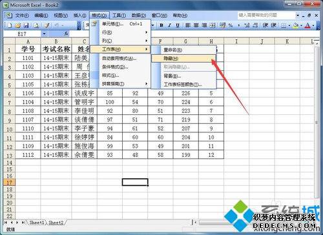Click the Name Box showing E17
323x235 pixels.
point(23,34)
